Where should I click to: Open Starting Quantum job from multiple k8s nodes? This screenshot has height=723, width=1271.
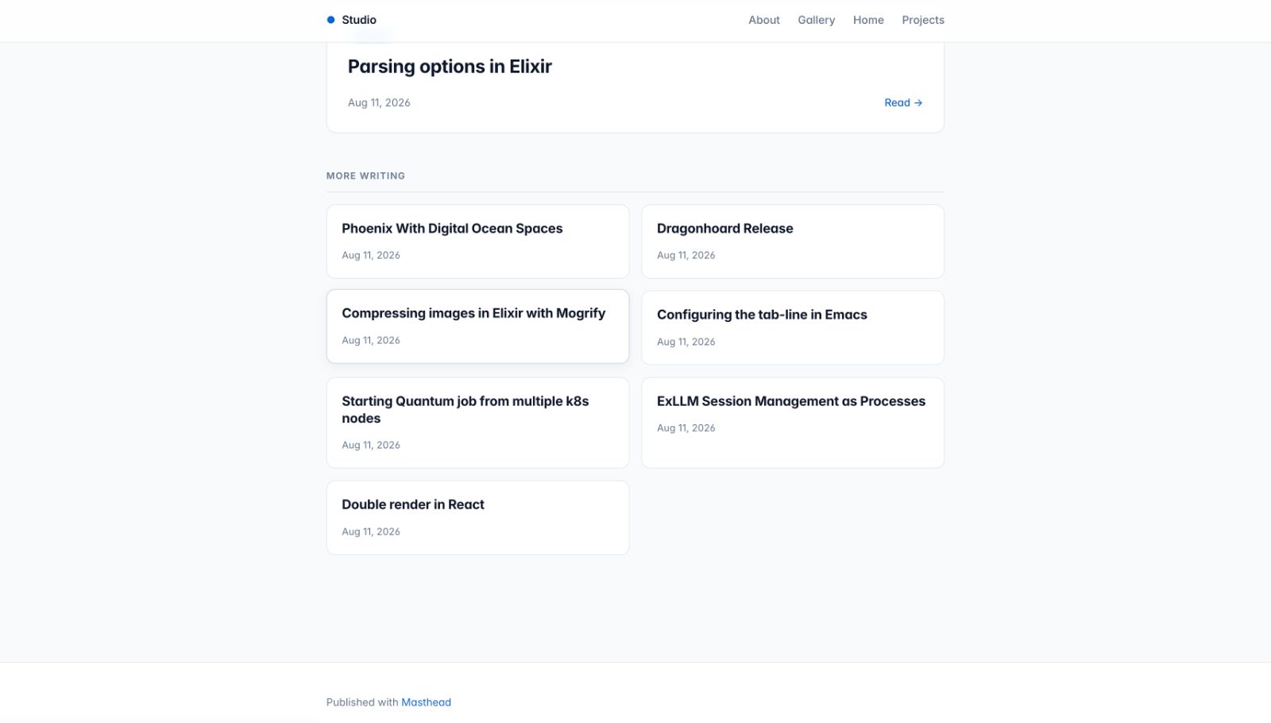coord(477,423)
